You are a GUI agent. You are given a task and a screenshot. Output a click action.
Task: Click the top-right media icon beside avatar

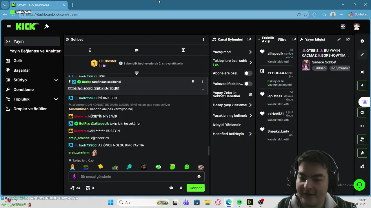(343, 27)
